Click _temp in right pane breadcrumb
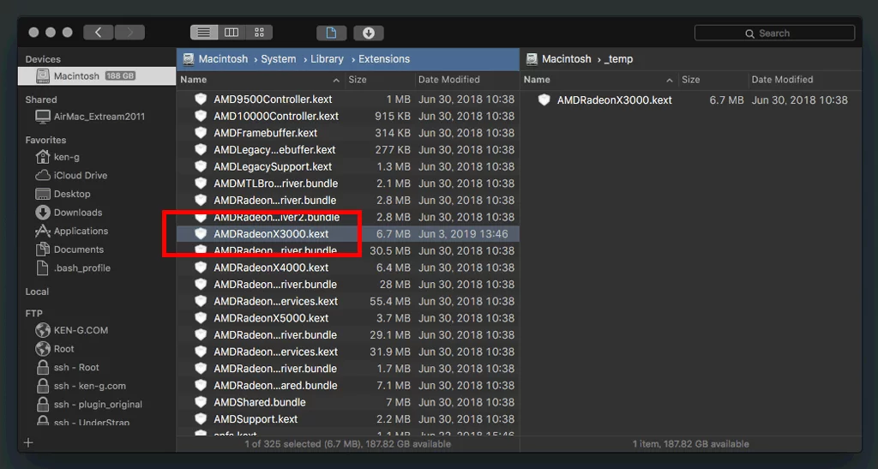The width and height of the screenshot is (878, 469). click(619, 59)
